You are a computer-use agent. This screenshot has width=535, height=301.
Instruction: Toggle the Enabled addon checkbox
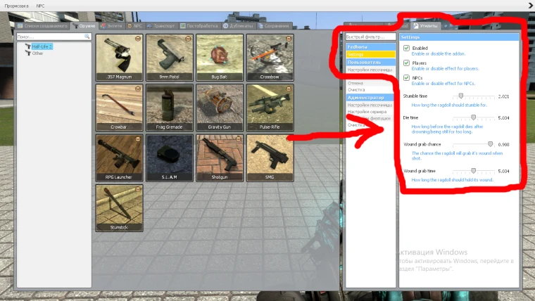[x=406, y=49]
